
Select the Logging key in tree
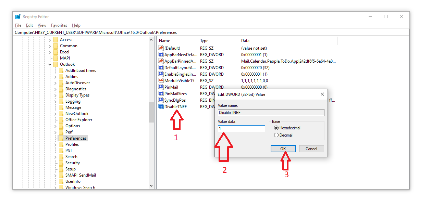tap(73, 101)
